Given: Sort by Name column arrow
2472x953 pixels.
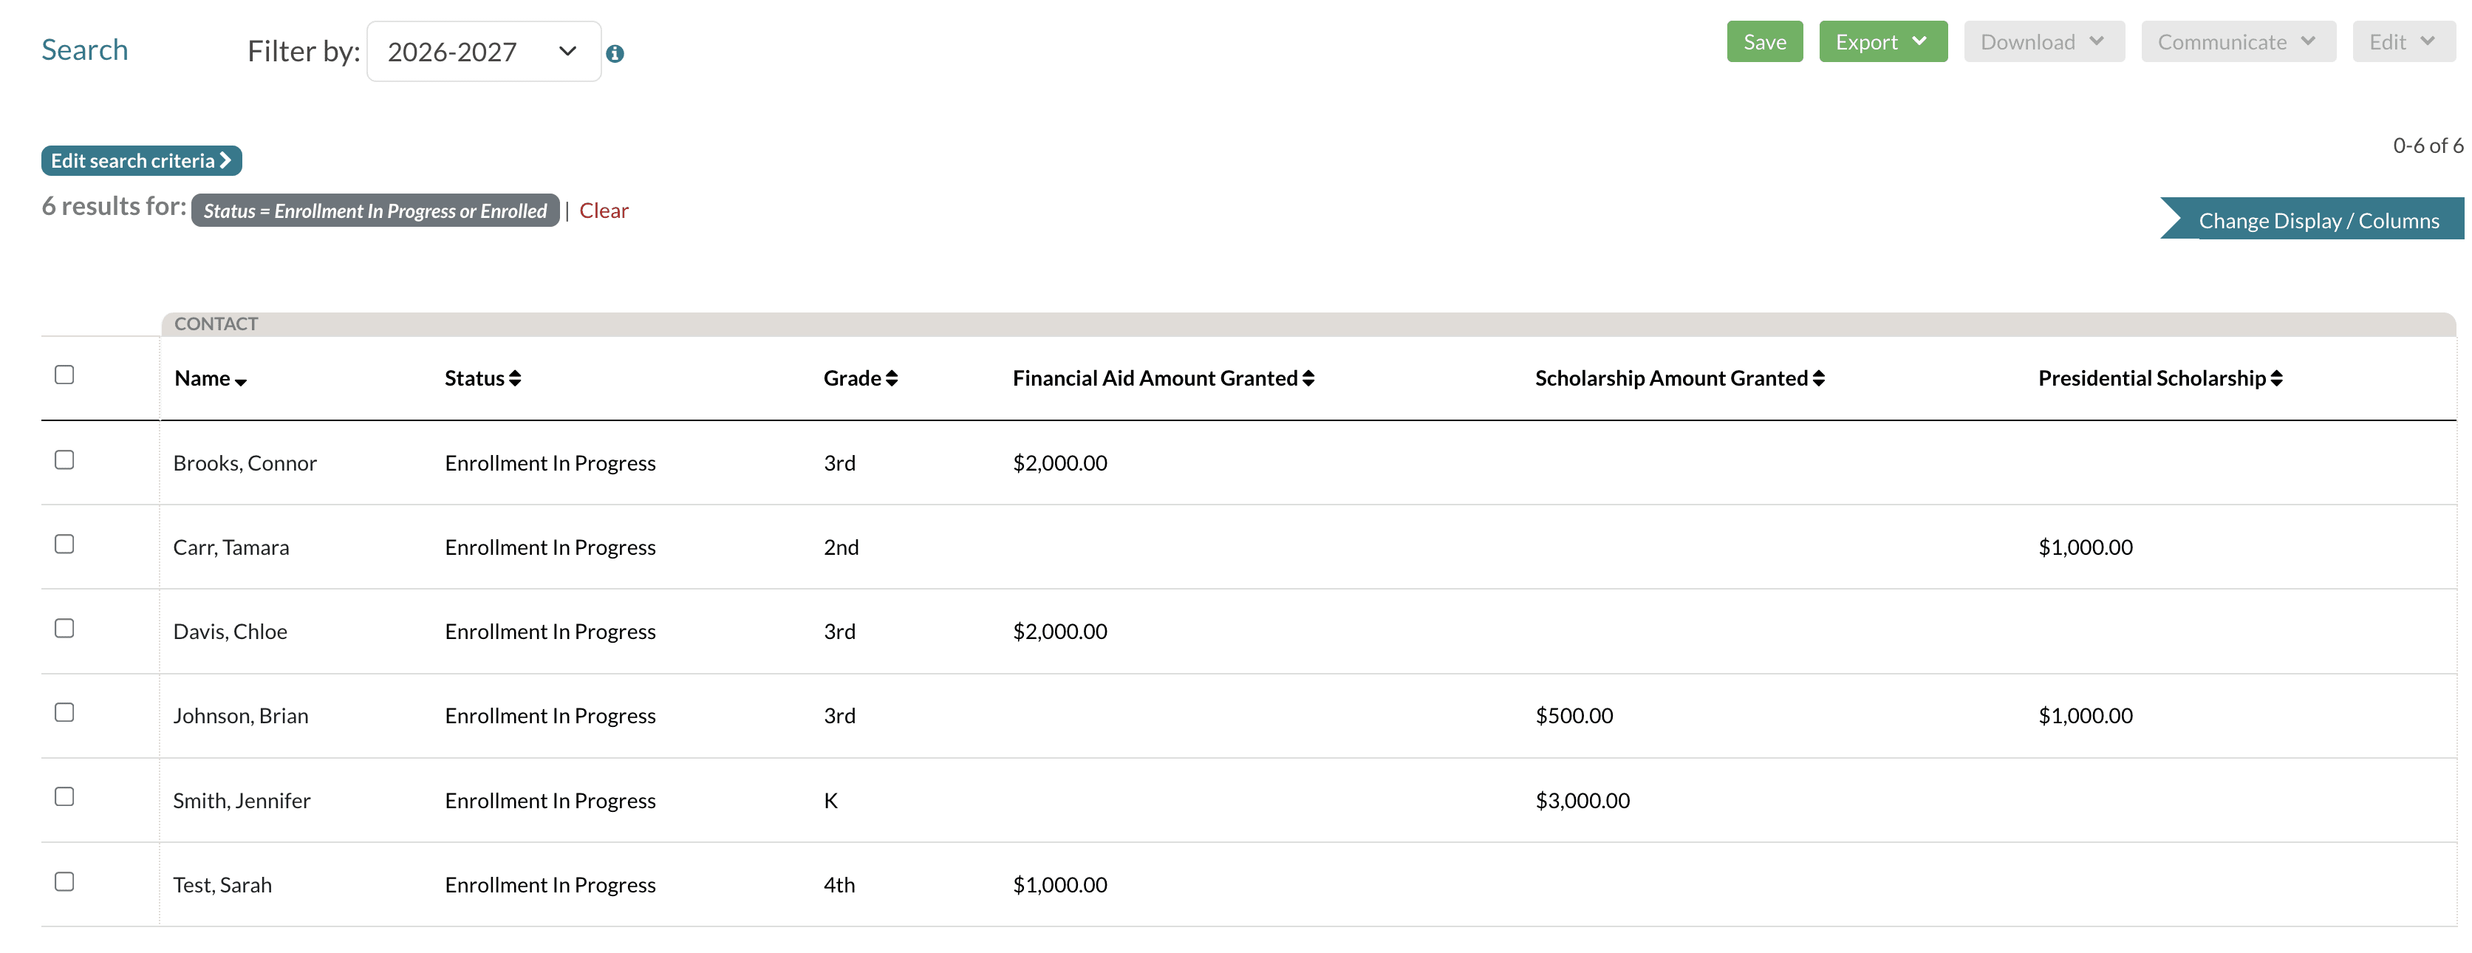Looking at the screenshot, I should [240, 382].
